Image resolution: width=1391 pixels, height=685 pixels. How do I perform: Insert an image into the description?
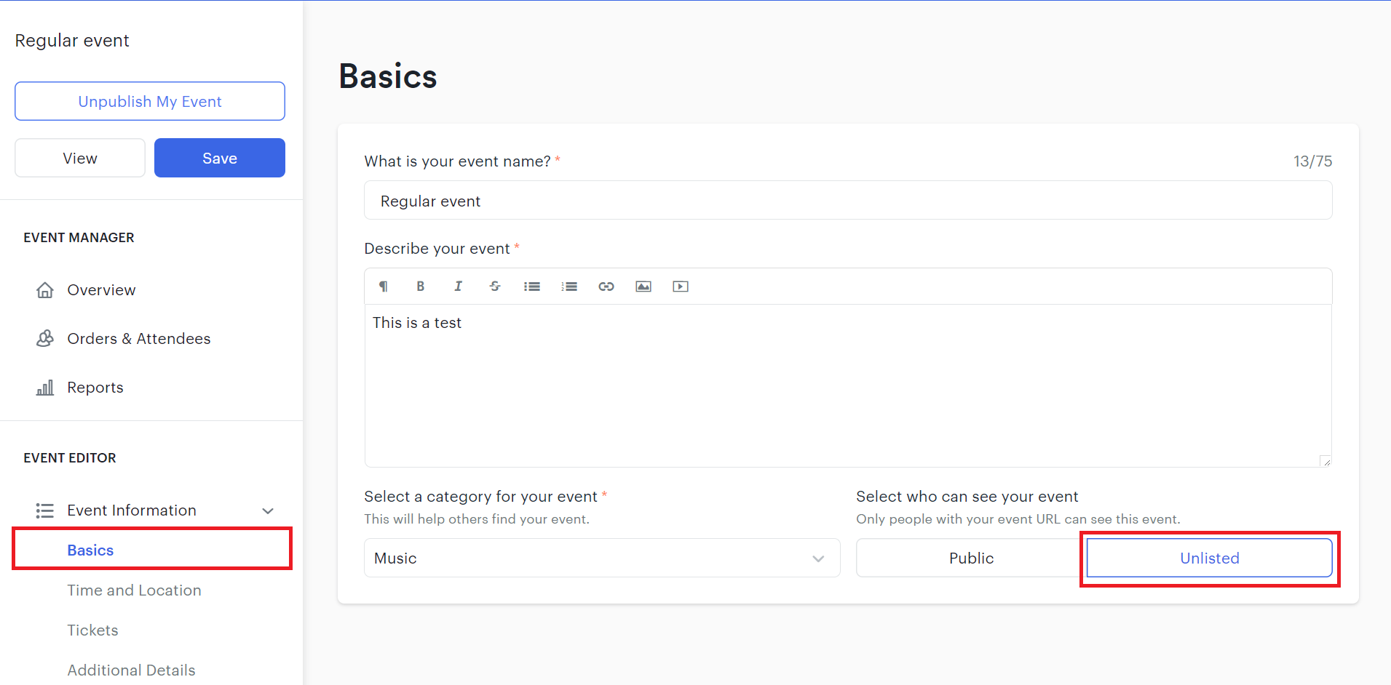pos(643,287)
